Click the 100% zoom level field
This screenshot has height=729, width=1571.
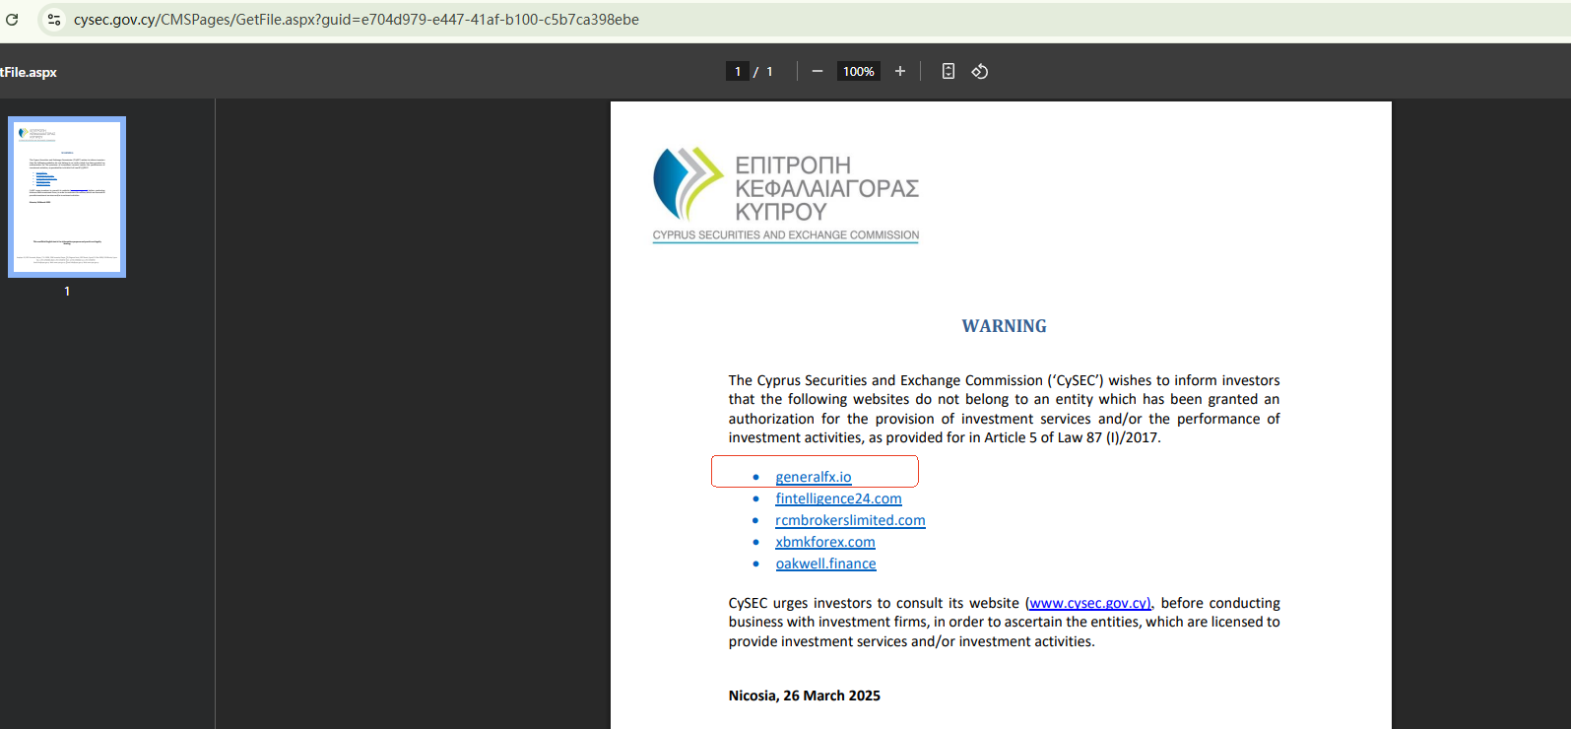click(859, 71)
